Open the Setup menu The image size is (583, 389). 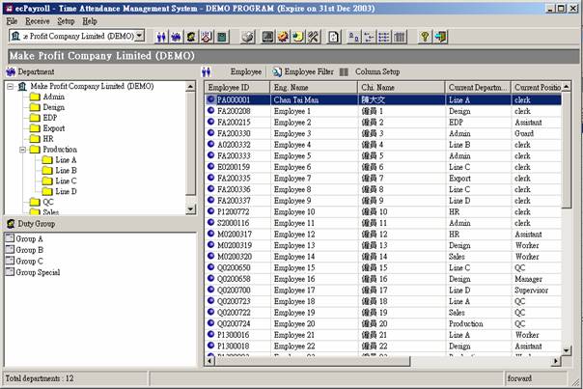click(66, 21)
